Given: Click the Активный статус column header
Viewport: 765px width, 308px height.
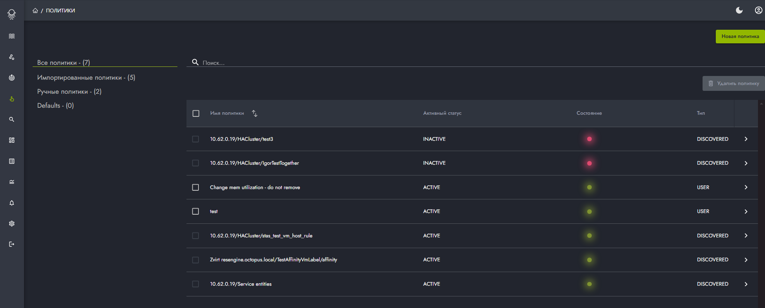Looking at the screenshot, I should (442, 113).
